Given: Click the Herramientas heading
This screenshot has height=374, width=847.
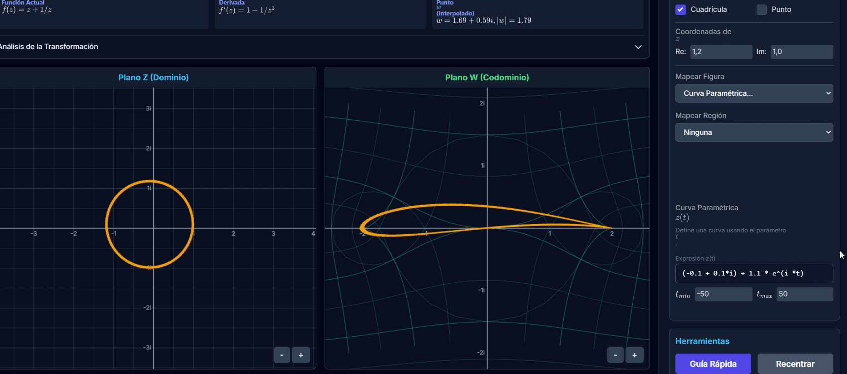Looking at the screenshot, I should [x=702, y=341].
